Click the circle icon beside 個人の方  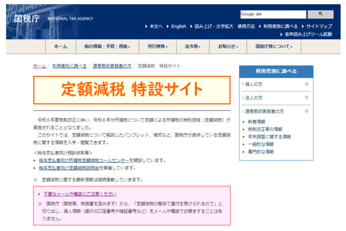[x=306, y=84]
